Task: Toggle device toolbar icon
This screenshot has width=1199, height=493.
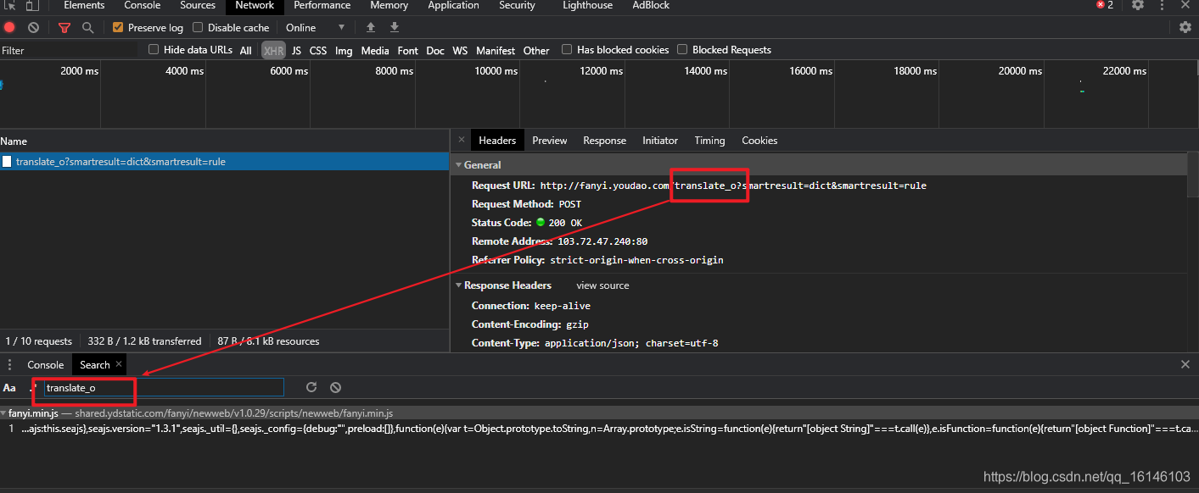Action: 32,5
